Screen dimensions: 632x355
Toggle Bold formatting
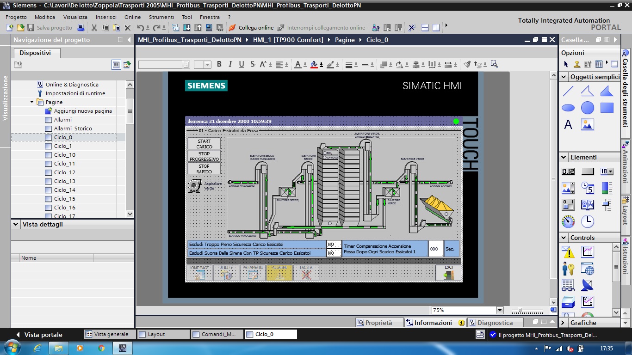(219, 64)
